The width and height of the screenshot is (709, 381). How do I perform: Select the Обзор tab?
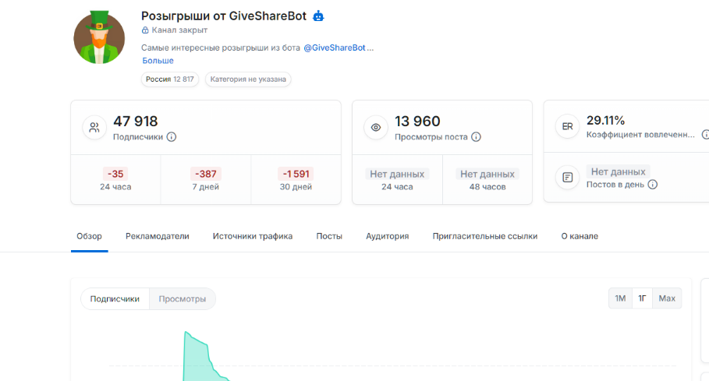point(89,236)
